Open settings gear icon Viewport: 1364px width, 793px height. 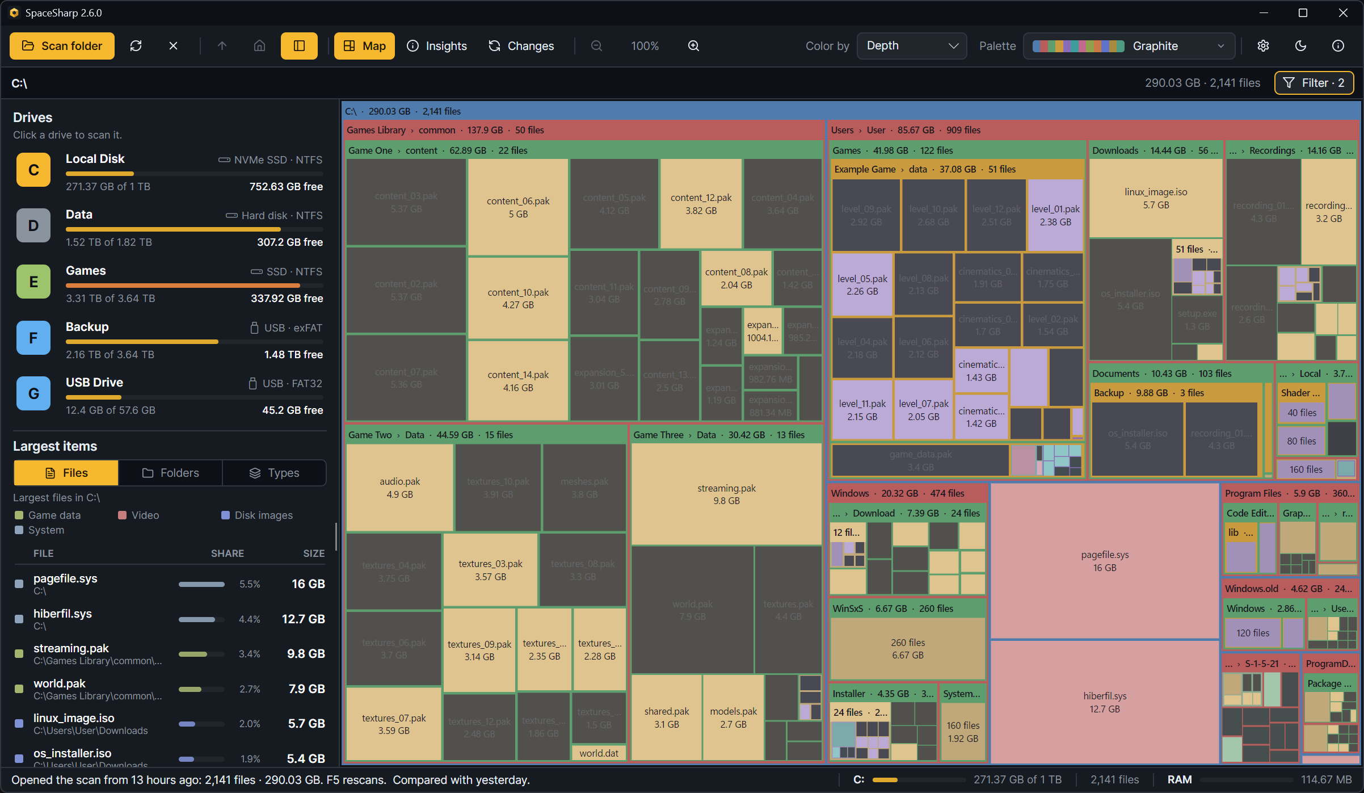click(1263, 46)
